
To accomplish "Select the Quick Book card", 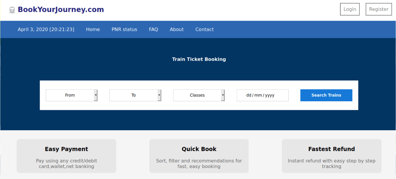I will tap(199, 156).
